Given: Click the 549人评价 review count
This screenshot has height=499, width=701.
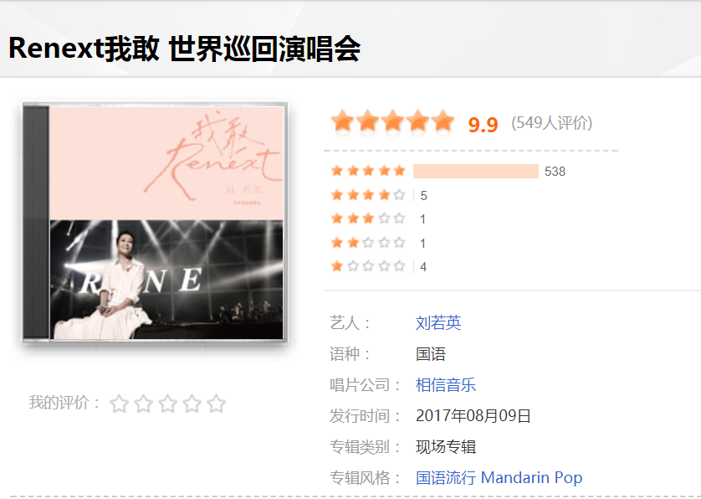Looking at the screenshot, I should tap(551, 122).
